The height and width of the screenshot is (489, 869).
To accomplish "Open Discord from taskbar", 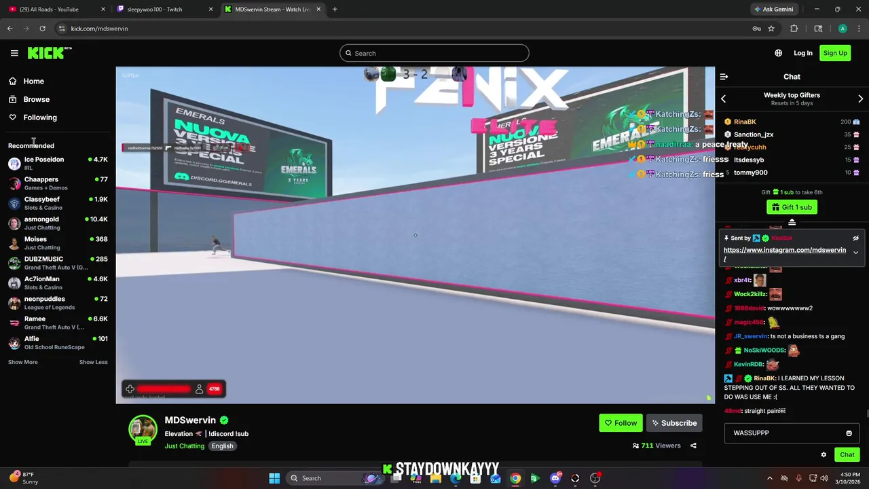I will coord(555,478).
